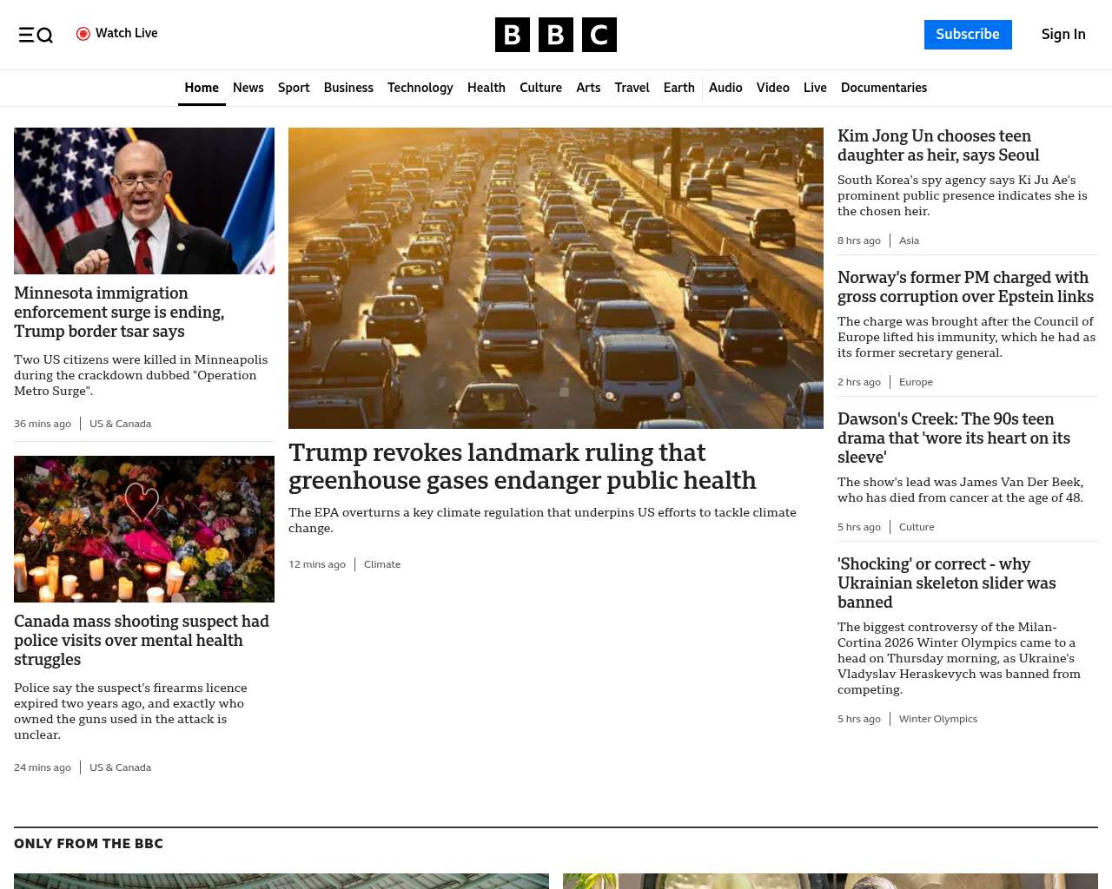Open the Health section
This screenshot has height=889, width=1112.
(486, 88)
